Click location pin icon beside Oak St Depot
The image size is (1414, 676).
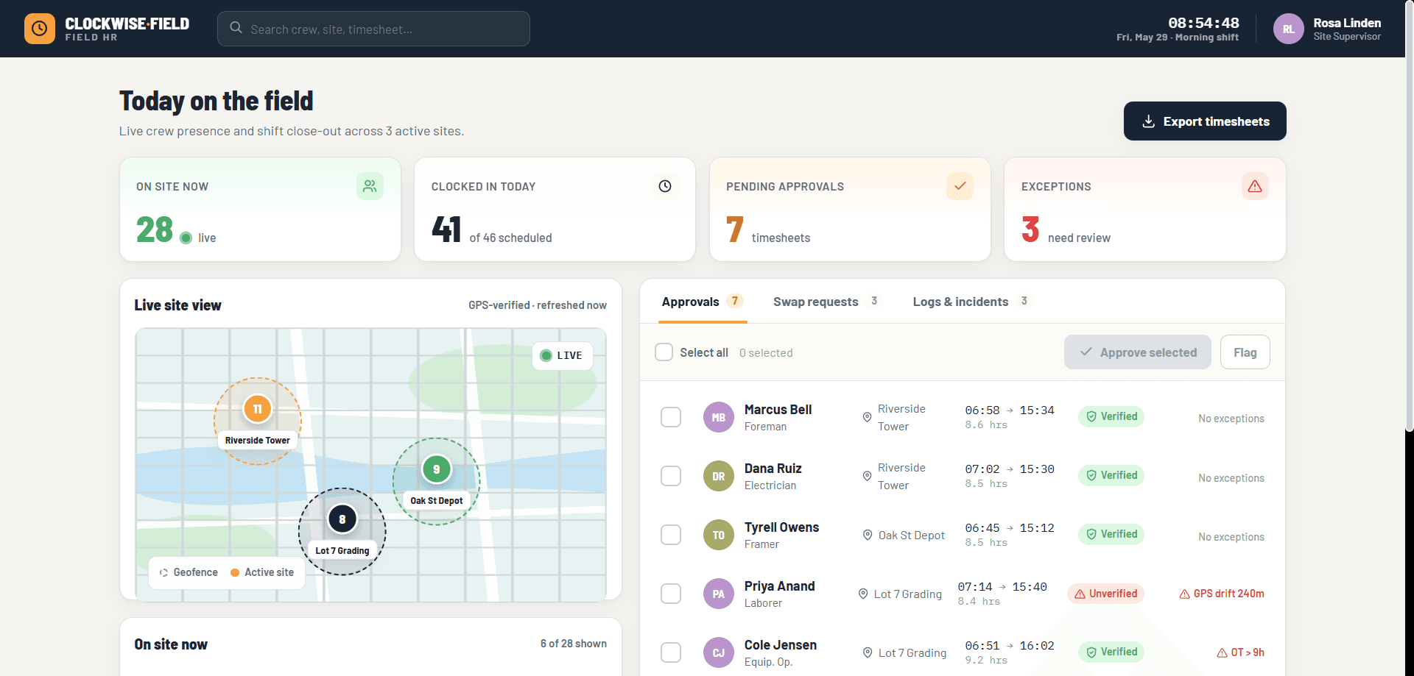click(x=868, y=535)
